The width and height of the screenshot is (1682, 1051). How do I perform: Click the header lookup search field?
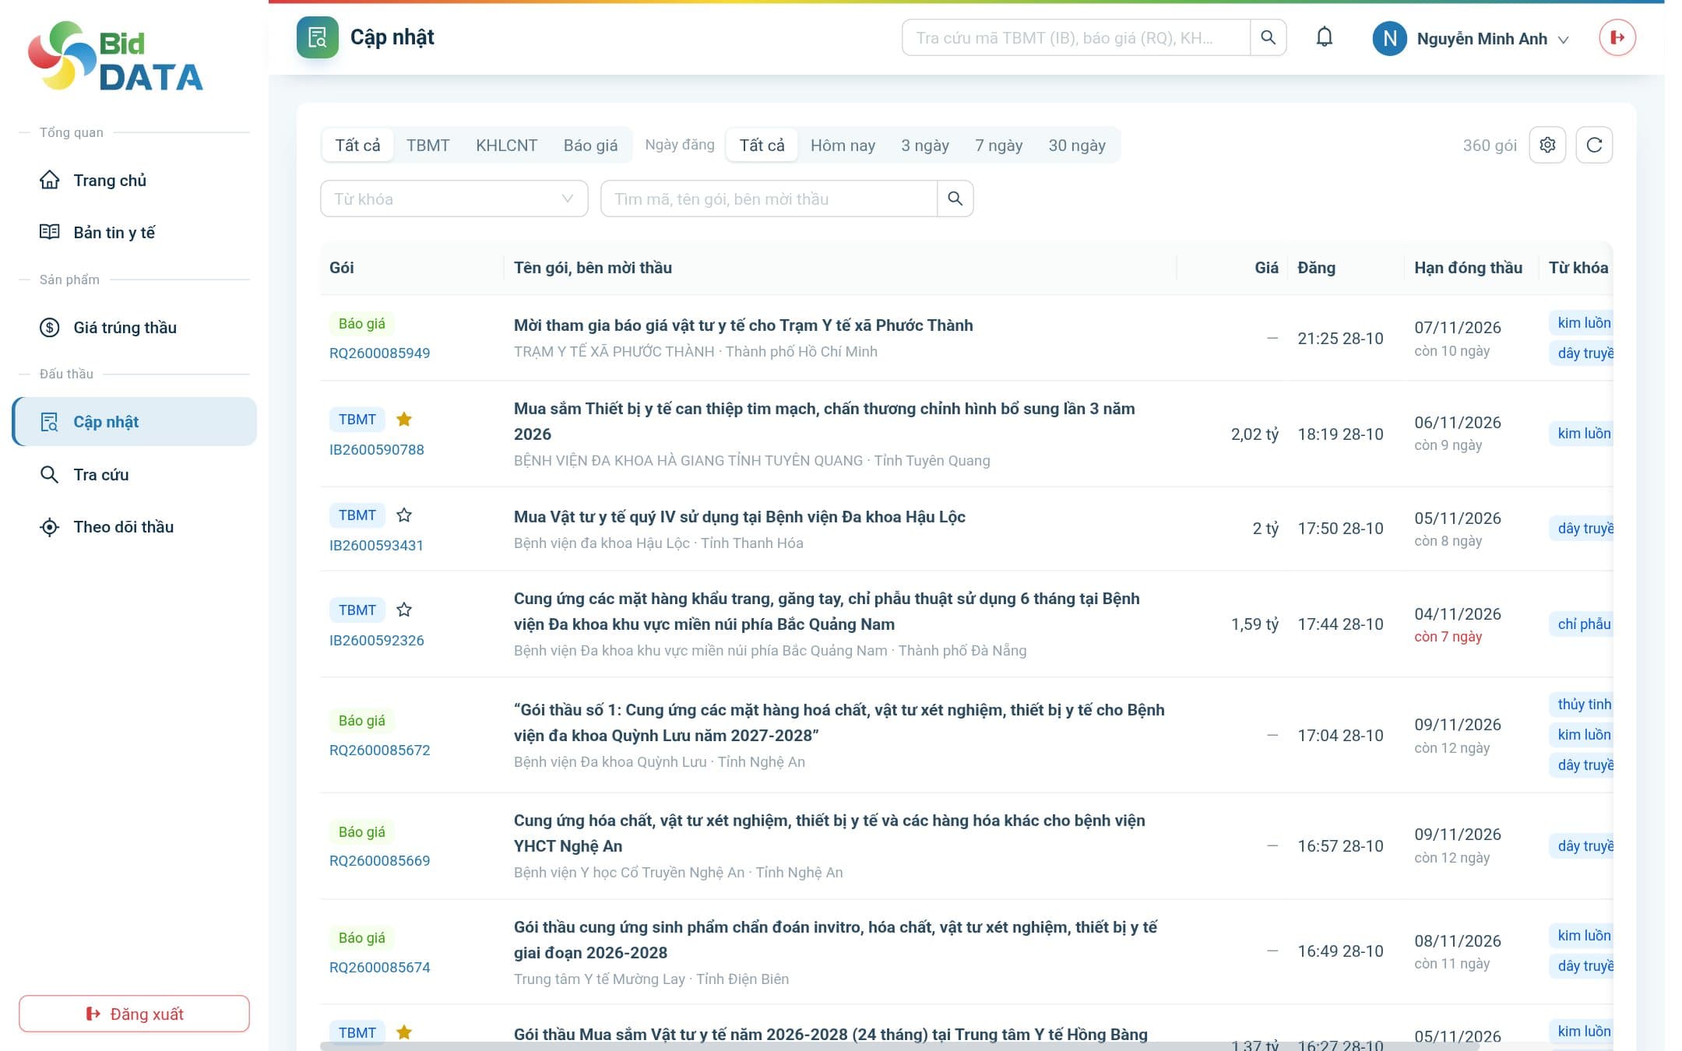click(x=1076, y=37)
